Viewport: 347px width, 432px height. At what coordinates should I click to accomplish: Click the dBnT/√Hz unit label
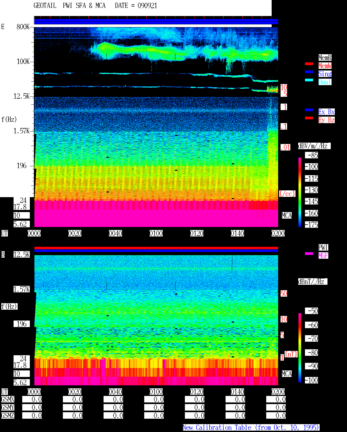point(313,281)
